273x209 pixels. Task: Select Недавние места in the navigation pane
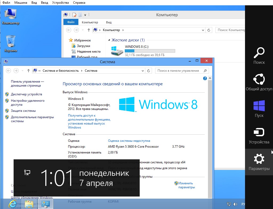coord(89,51)
